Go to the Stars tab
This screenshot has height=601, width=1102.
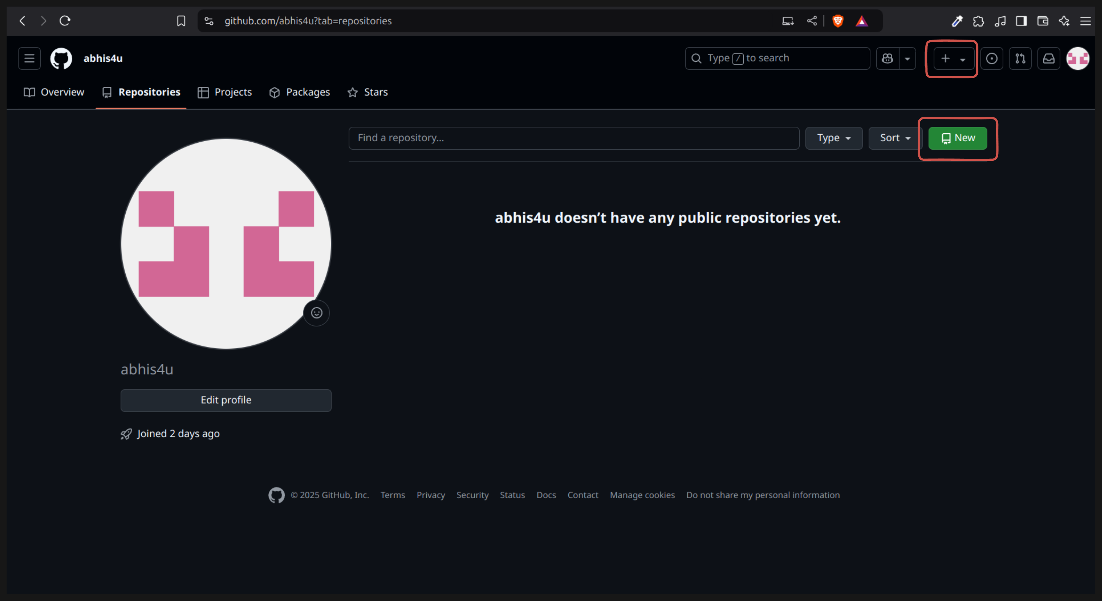pyautogui.click(x=367, y=92)
